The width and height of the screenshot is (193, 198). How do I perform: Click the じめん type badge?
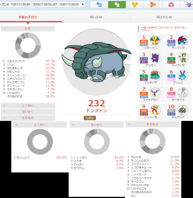coord(90,118)
